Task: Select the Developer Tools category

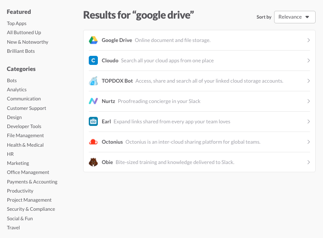Action: pos(24,126)
